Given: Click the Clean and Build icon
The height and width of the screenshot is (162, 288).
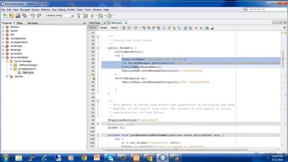Looking at the screenshot, I should 85,16.
